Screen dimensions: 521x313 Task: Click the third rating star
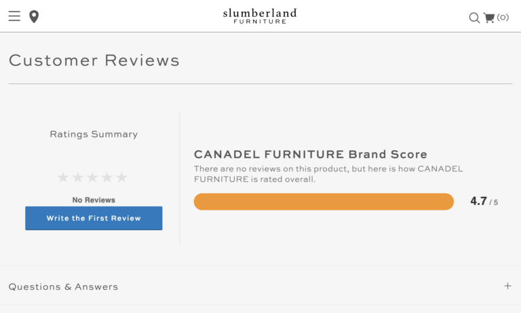(x=92, y=177)
